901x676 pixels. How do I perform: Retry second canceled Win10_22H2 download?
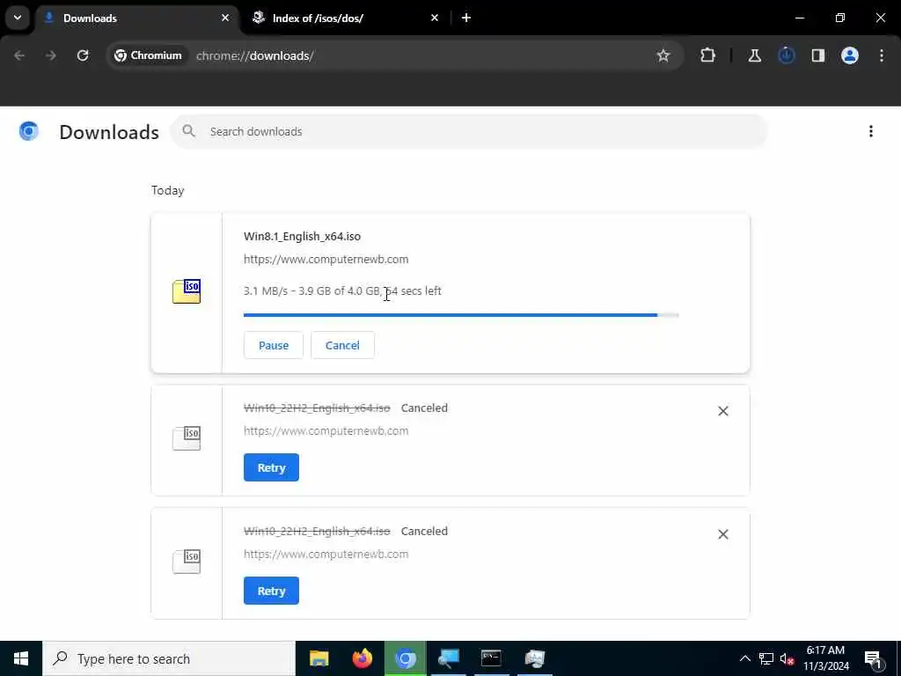pyautogui.click(x=271, y=591)
